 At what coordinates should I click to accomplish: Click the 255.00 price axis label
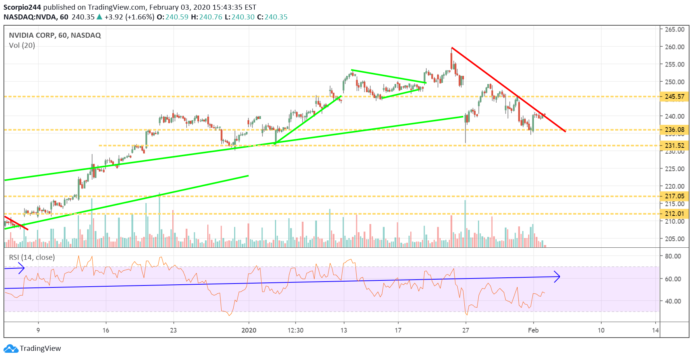point(675,64)
